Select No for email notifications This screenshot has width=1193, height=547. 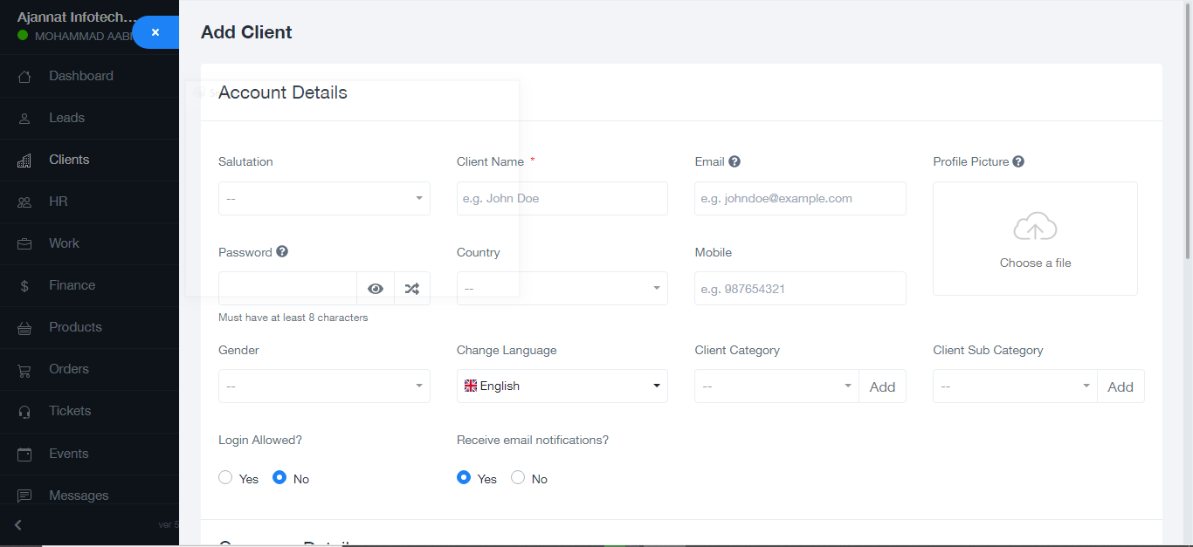pos(518,478)
